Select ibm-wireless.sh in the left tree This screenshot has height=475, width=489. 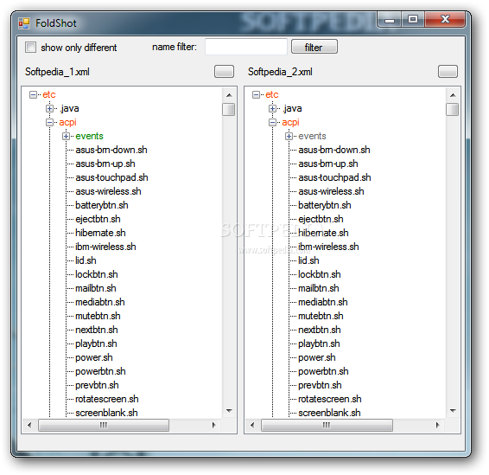pos(105,247)
